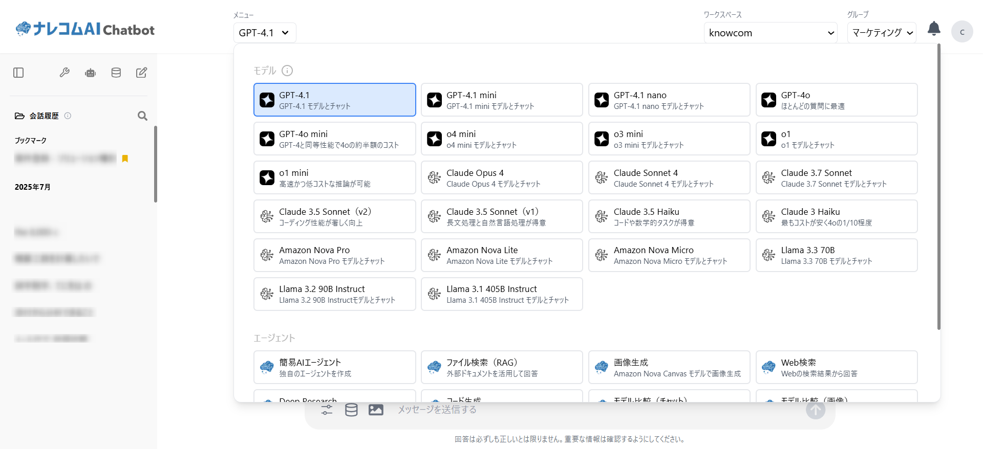The image size is (983, 449).
Task: Select the GPT-4.1 mini model
Action: pos(502,100)
